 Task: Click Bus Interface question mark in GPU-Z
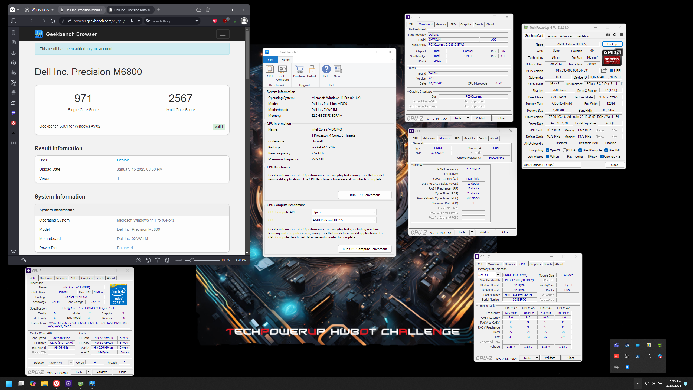click(x=622, y=84)
